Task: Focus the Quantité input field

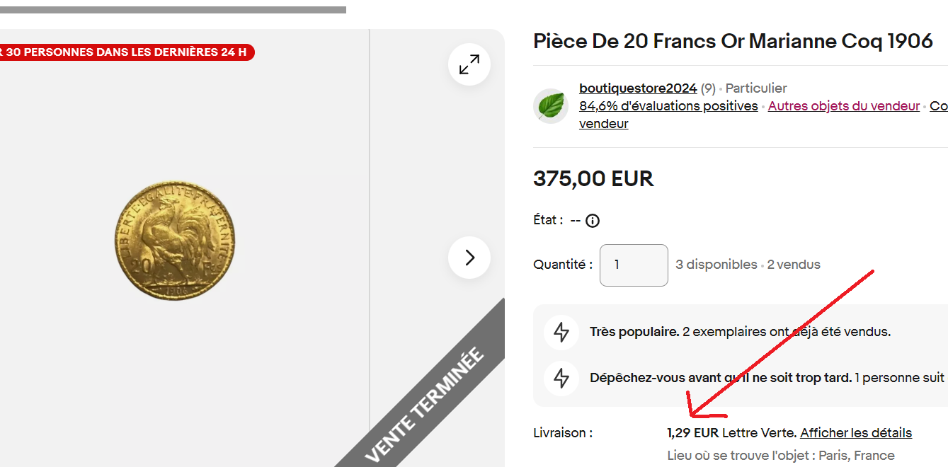Action: 634,265
